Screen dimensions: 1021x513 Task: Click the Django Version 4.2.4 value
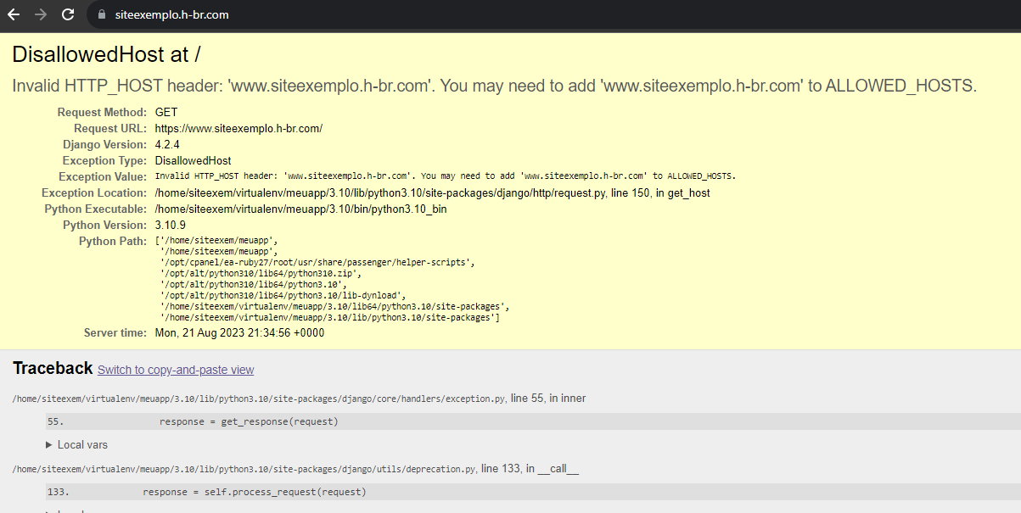167,144
